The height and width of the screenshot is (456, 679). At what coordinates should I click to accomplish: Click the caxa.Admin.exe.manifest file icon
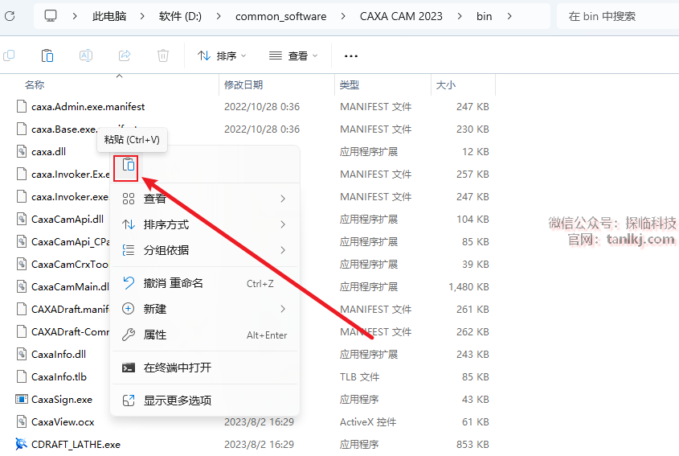coord(21,106)
